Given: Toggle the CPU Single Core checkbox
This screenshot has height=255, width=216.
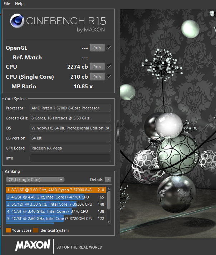Looking at the screenshot, I should coord(109,76).
